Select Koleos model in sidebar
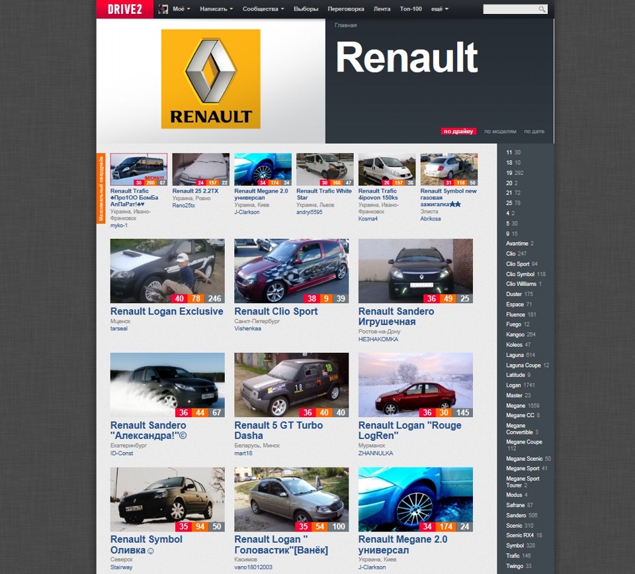 point(515,345)
